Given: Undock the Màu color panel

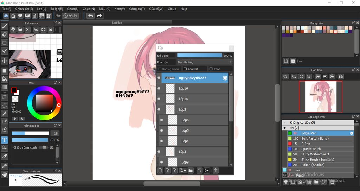Looking at the screenshot, I should (55, 83).
